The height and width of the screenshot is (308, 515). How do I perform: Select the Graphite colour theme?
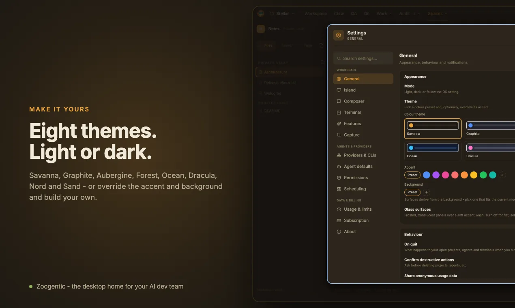click(490, 128)
